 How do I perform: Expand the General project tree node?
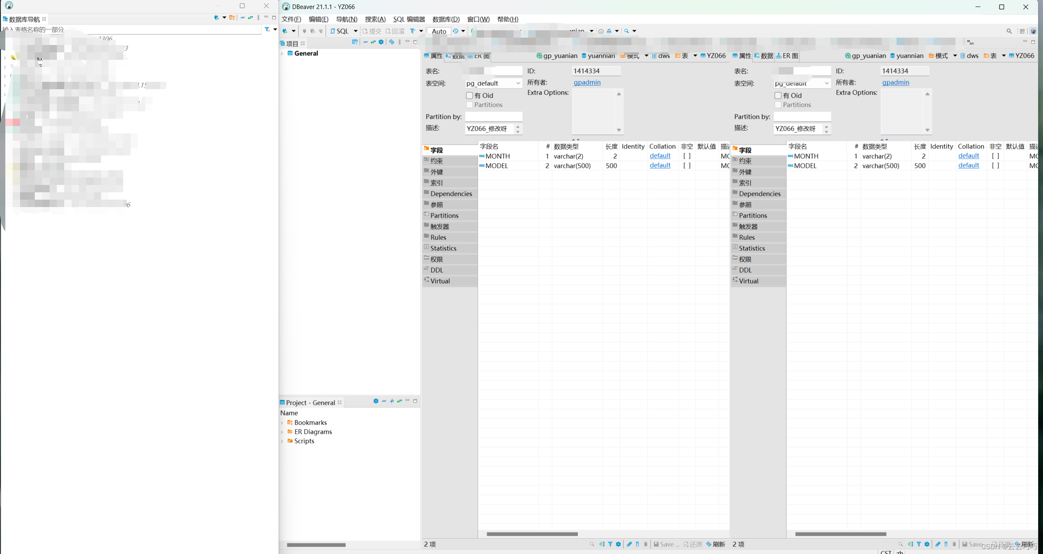(282, 54)
